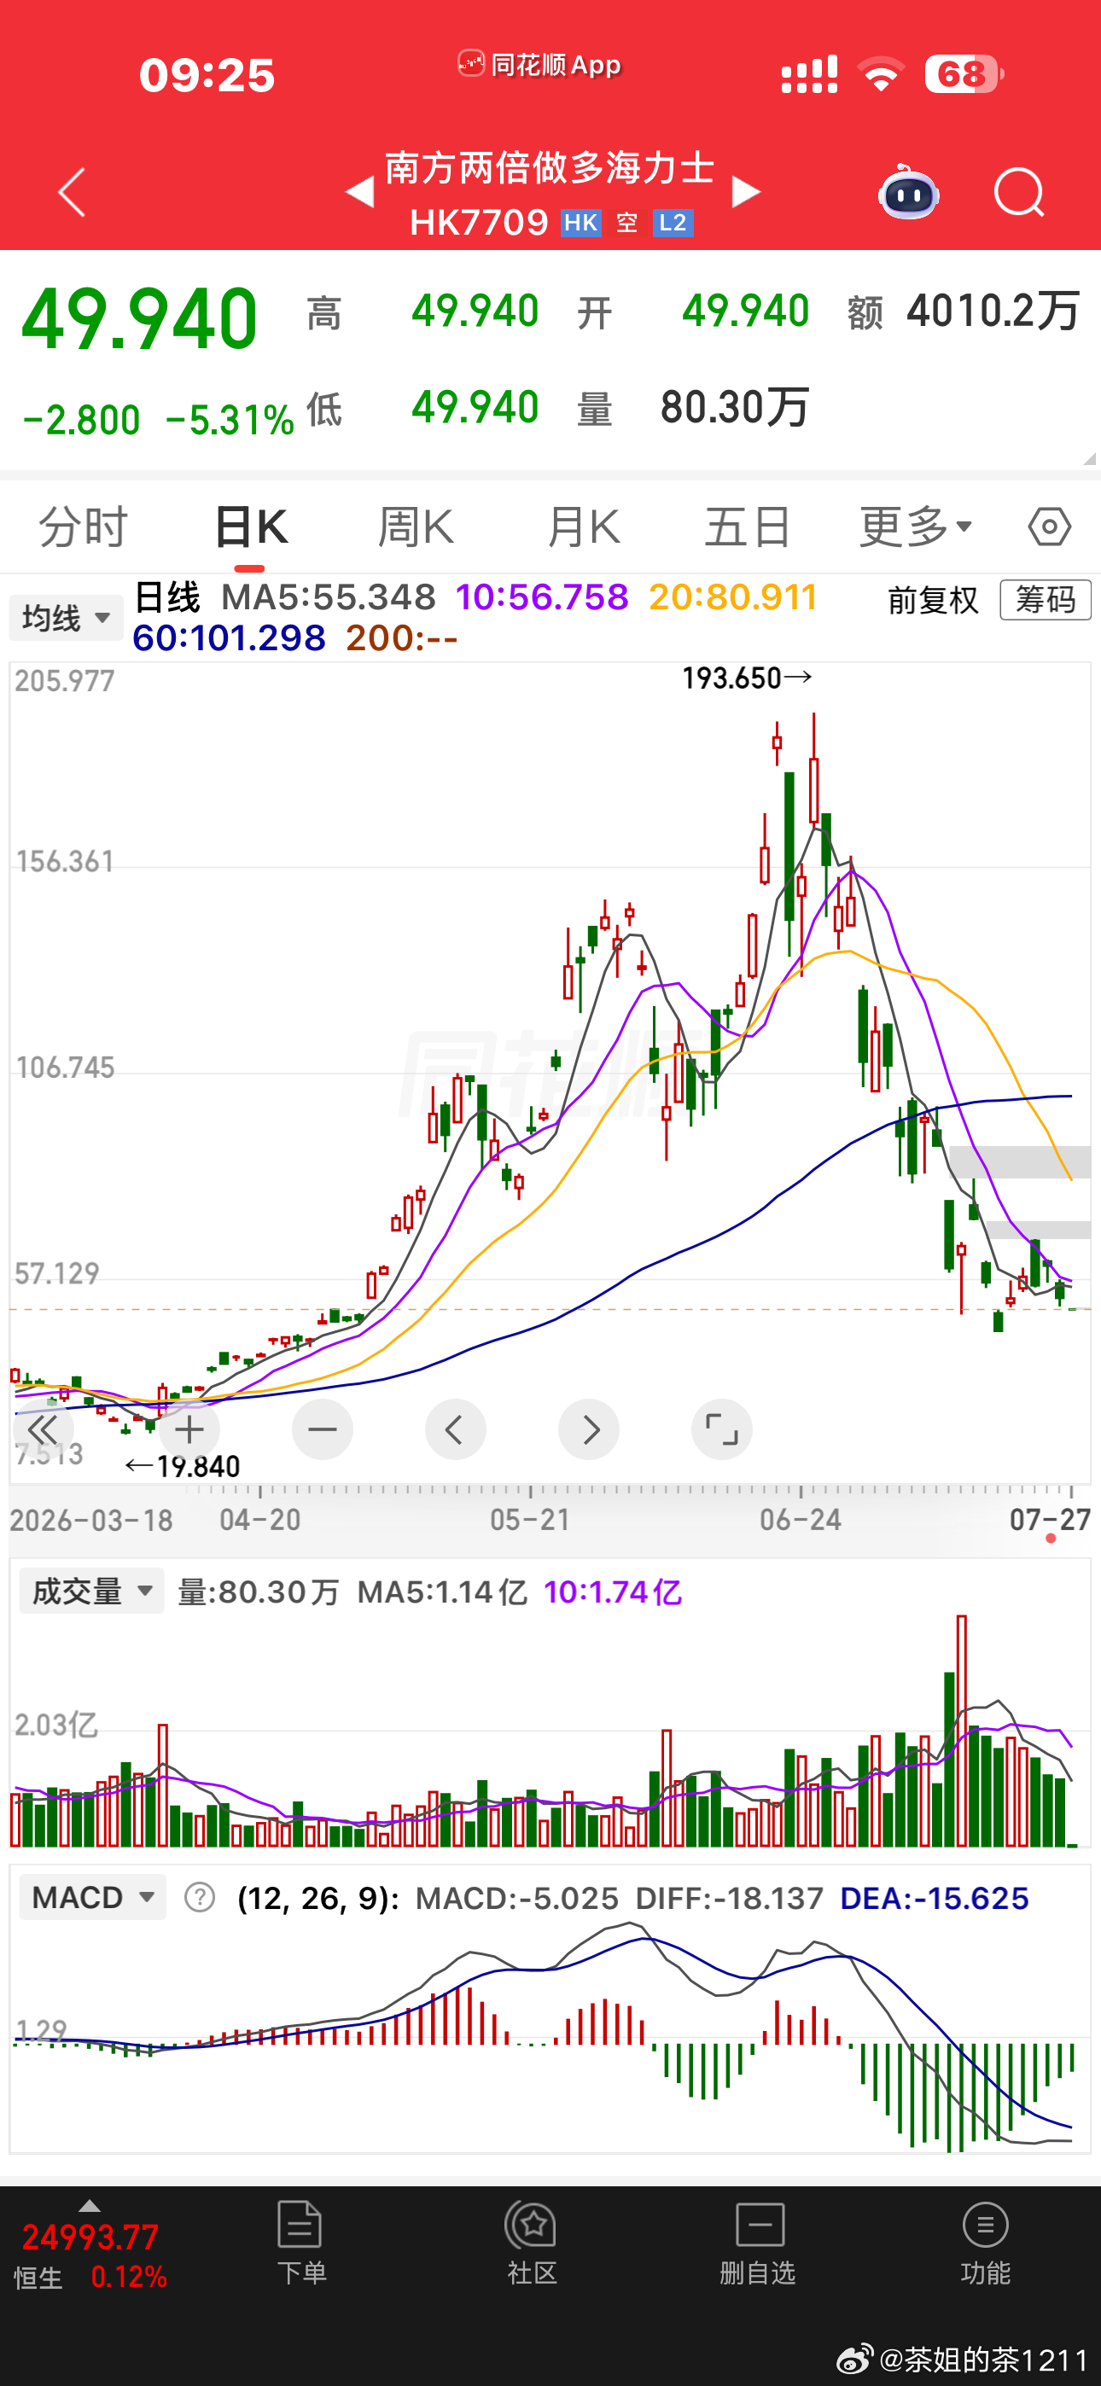Zoom out chart with minus button
This screenshot has width=1101, height=2386.
tap(323, 1429)
